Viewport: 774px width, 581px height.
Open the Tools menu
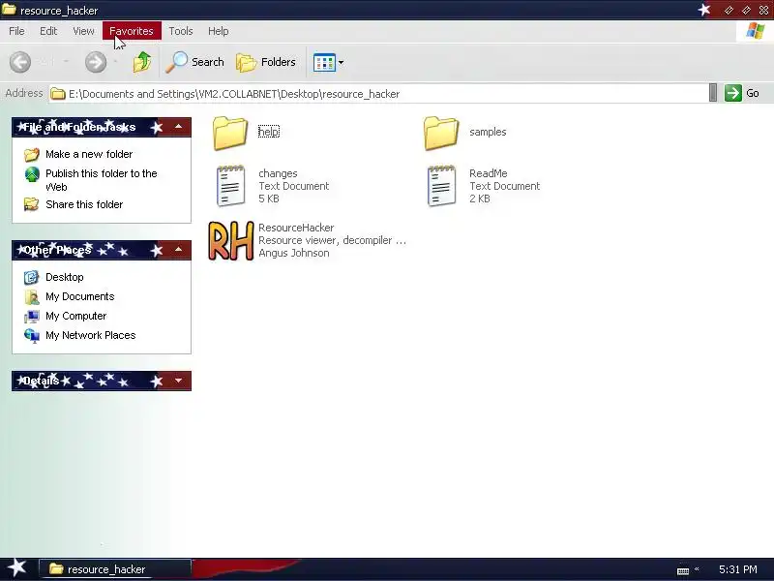pyautogui.click(x=181, y=31)
